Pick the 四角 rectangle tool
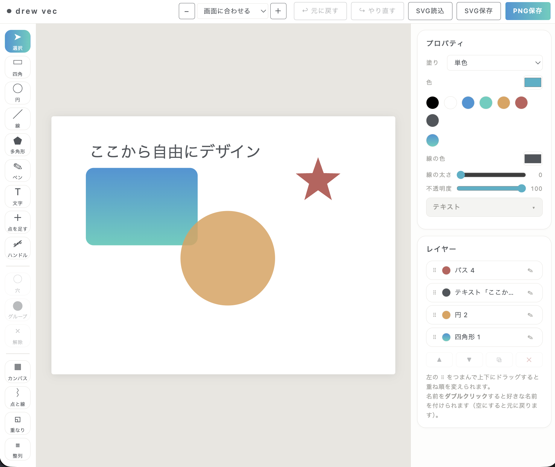 point(18,67)
